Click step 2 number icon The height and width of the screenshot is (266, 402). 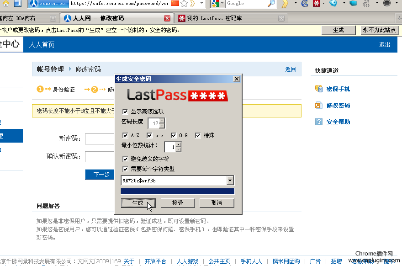95,89
